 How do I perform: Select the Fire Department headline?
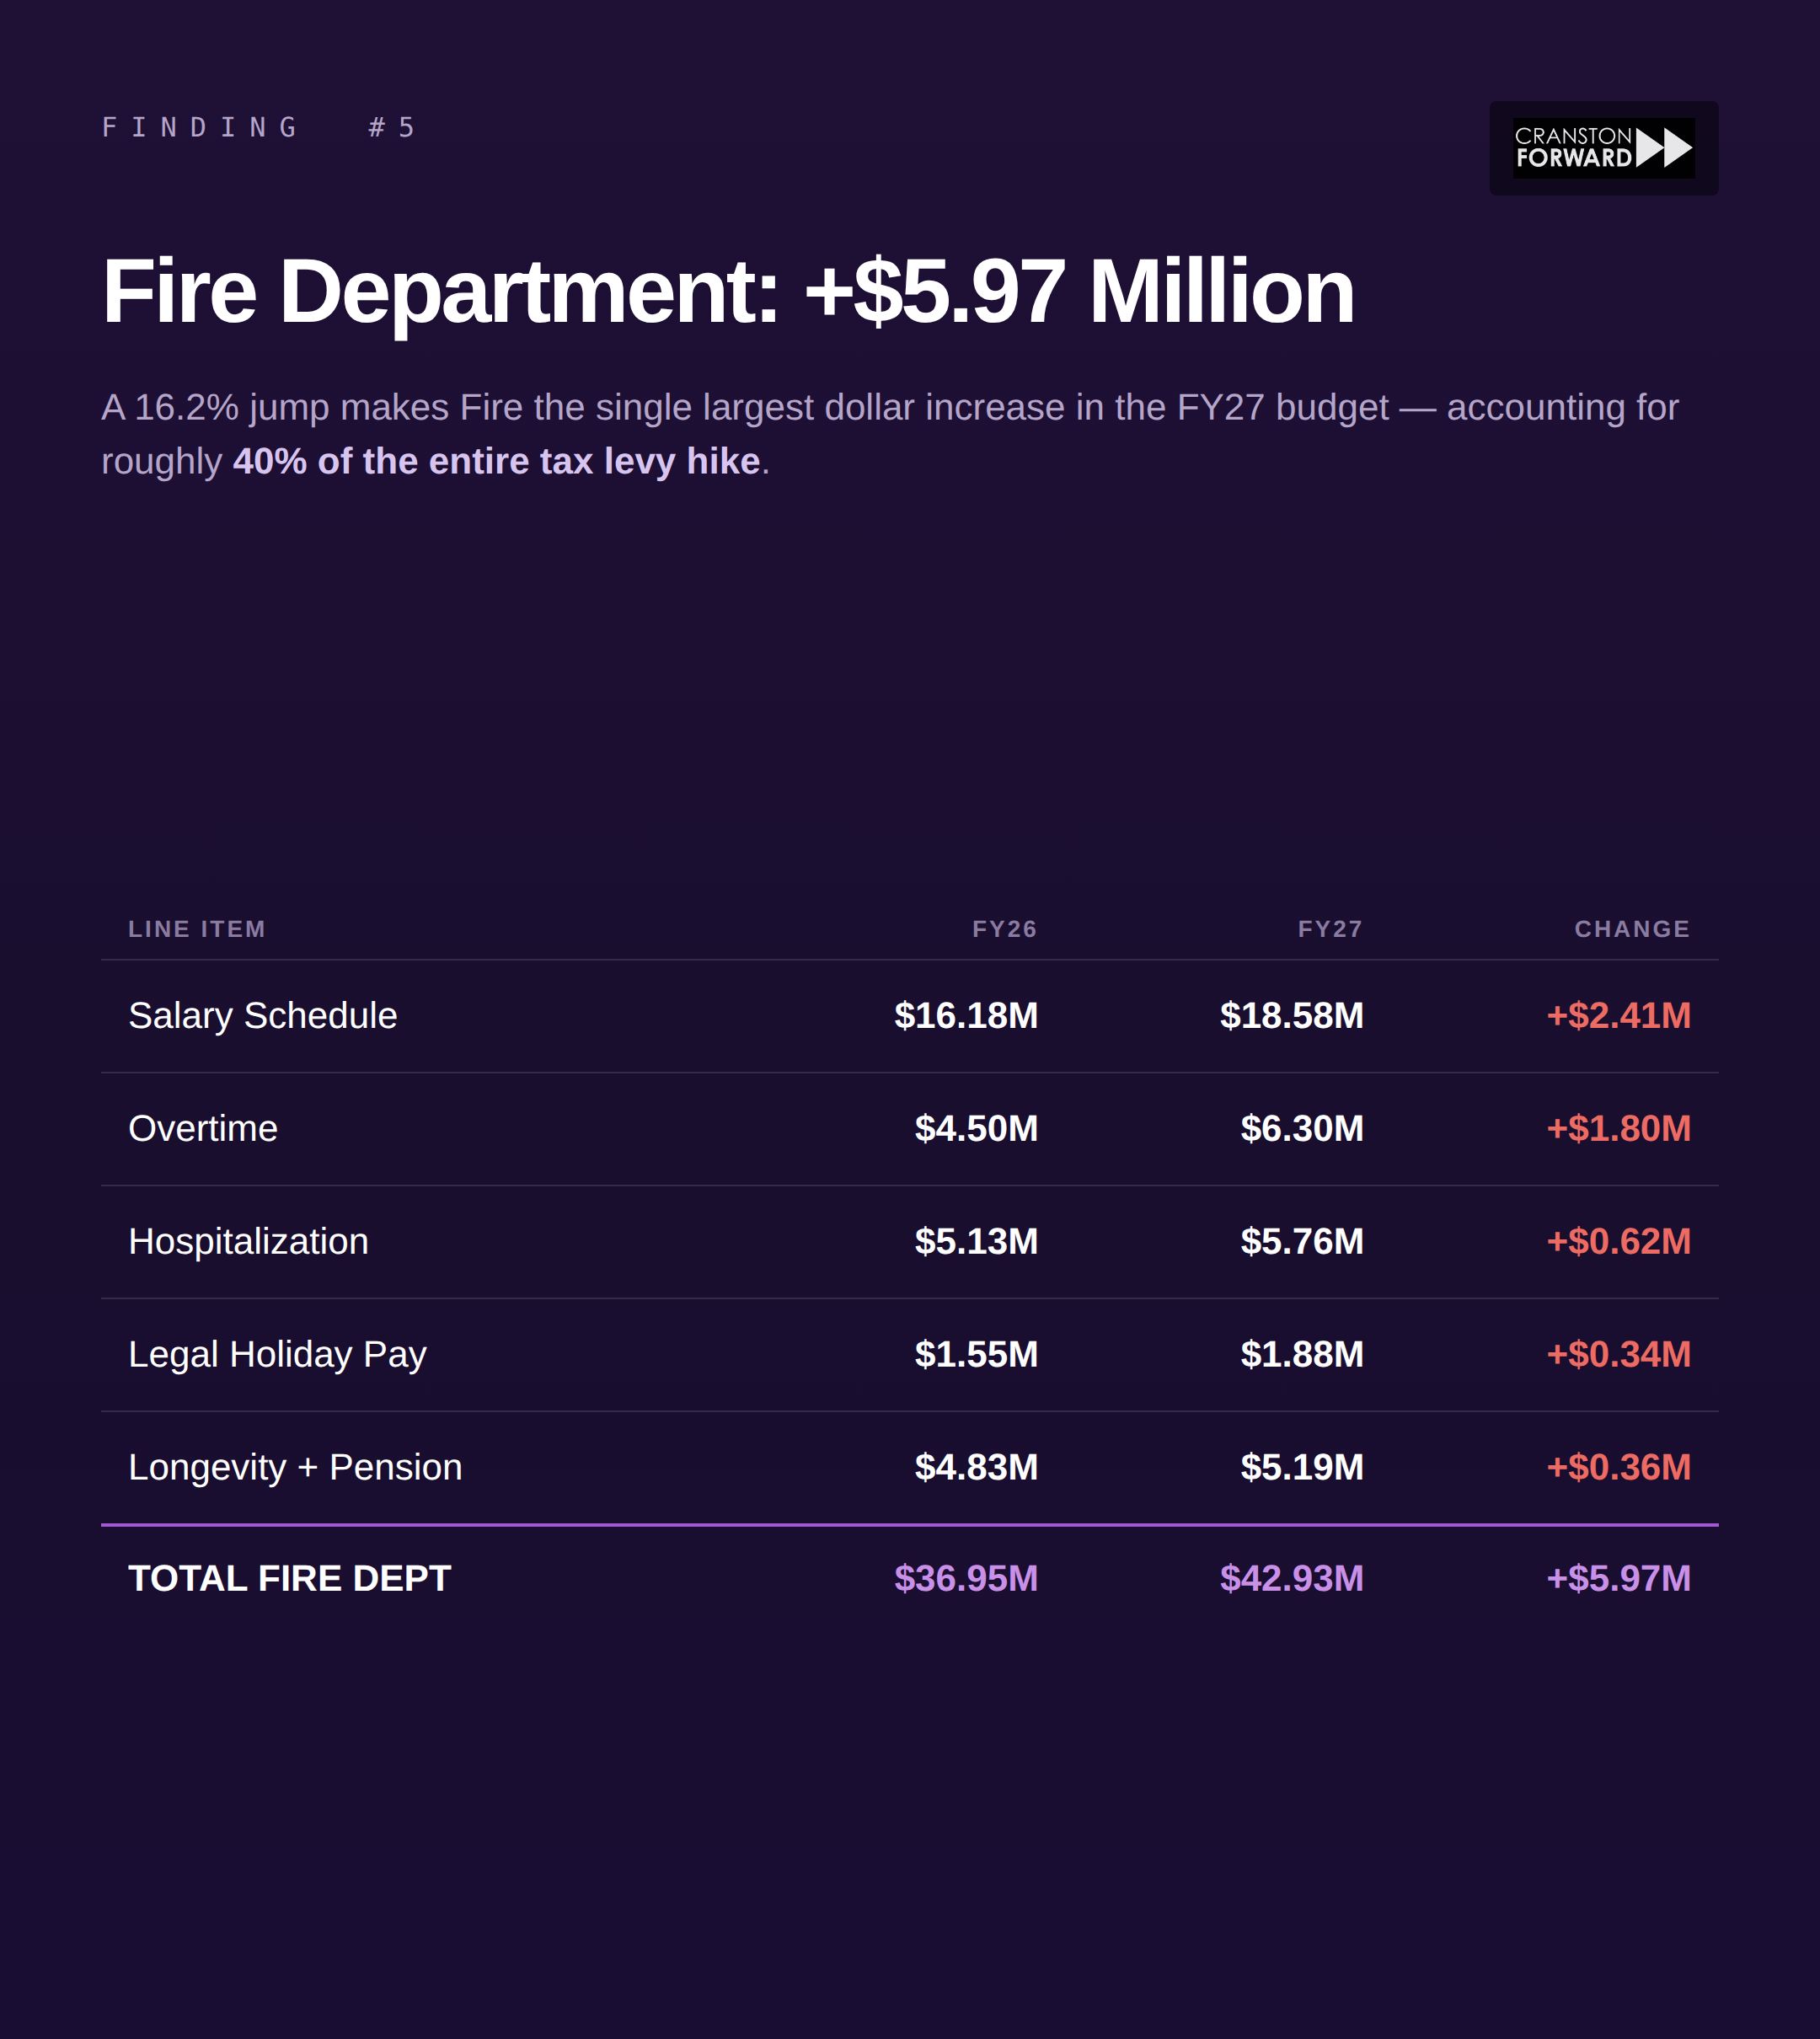(727, 292)
